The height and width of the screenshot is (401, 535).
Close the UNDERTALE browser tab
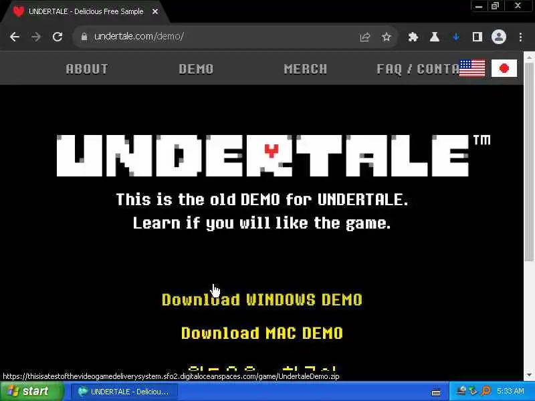[155, 11]
